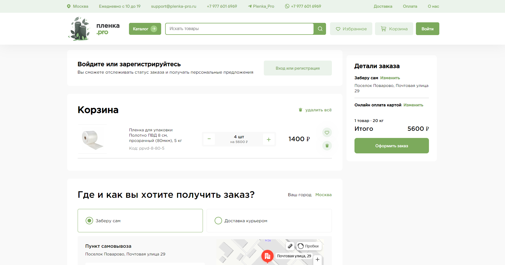Click the ruler measurement tool on the map
The image size is (505, 265).
290,246
